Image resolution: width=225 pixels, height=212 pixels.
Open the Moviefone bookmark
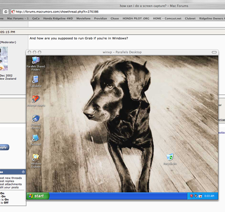click(83, 18)
